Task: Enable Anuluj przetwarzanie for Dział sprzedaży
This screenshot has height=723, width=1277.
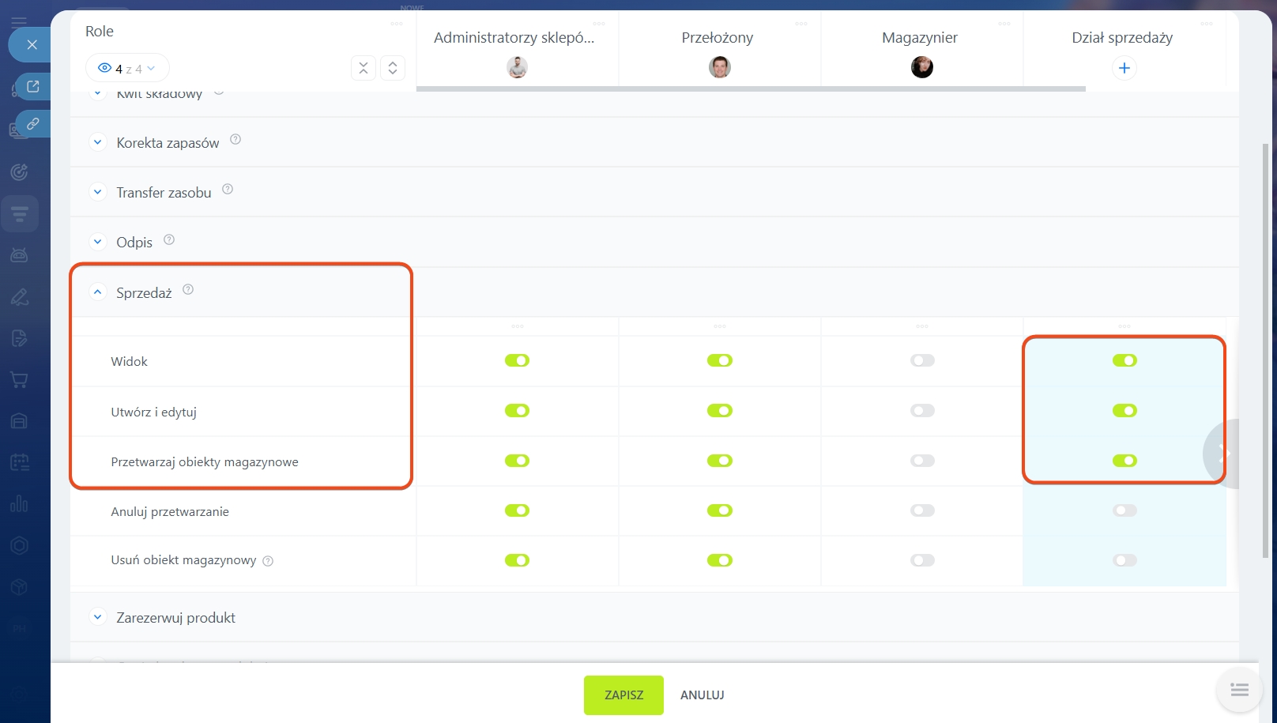Action: tap(1124, 510)
